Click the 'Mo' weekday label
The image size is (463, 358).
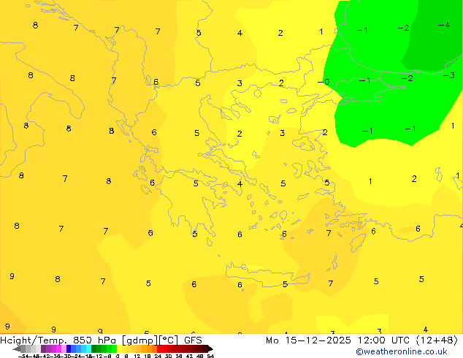click(x=272, y=340)
